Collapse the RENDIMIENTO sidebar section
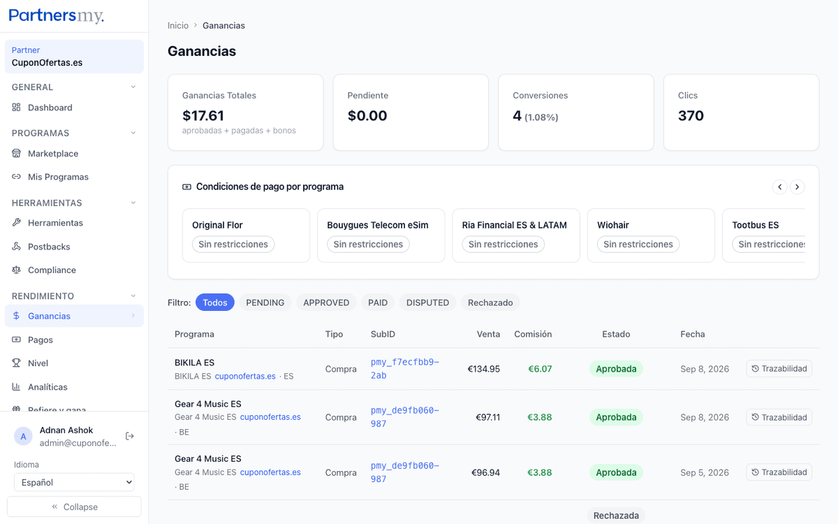 [x=133, y=296]
